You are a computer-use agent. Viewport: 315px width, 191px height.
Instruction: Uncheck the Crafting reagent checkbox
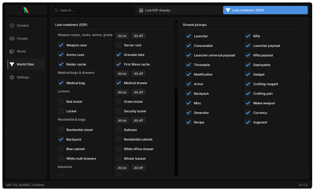click(x=248, y=84)
